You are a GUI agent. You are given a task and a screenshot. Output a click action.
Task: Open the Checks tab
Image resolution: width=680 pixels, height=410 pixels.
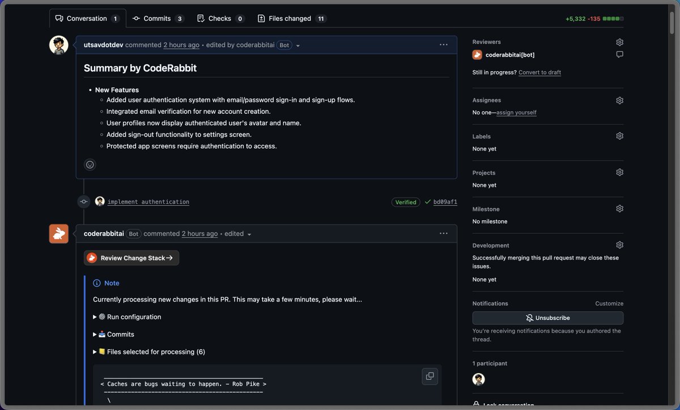coord(220,19)
